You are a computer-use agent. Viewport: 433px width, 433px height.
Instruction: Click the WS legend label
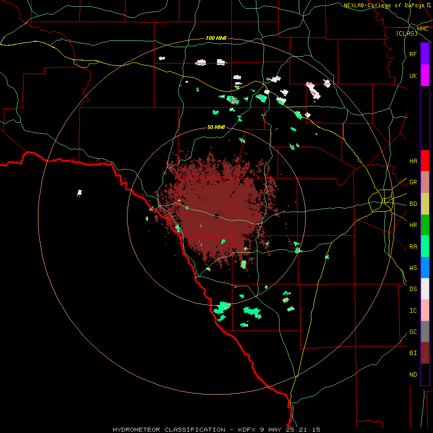tap(413, 268)
